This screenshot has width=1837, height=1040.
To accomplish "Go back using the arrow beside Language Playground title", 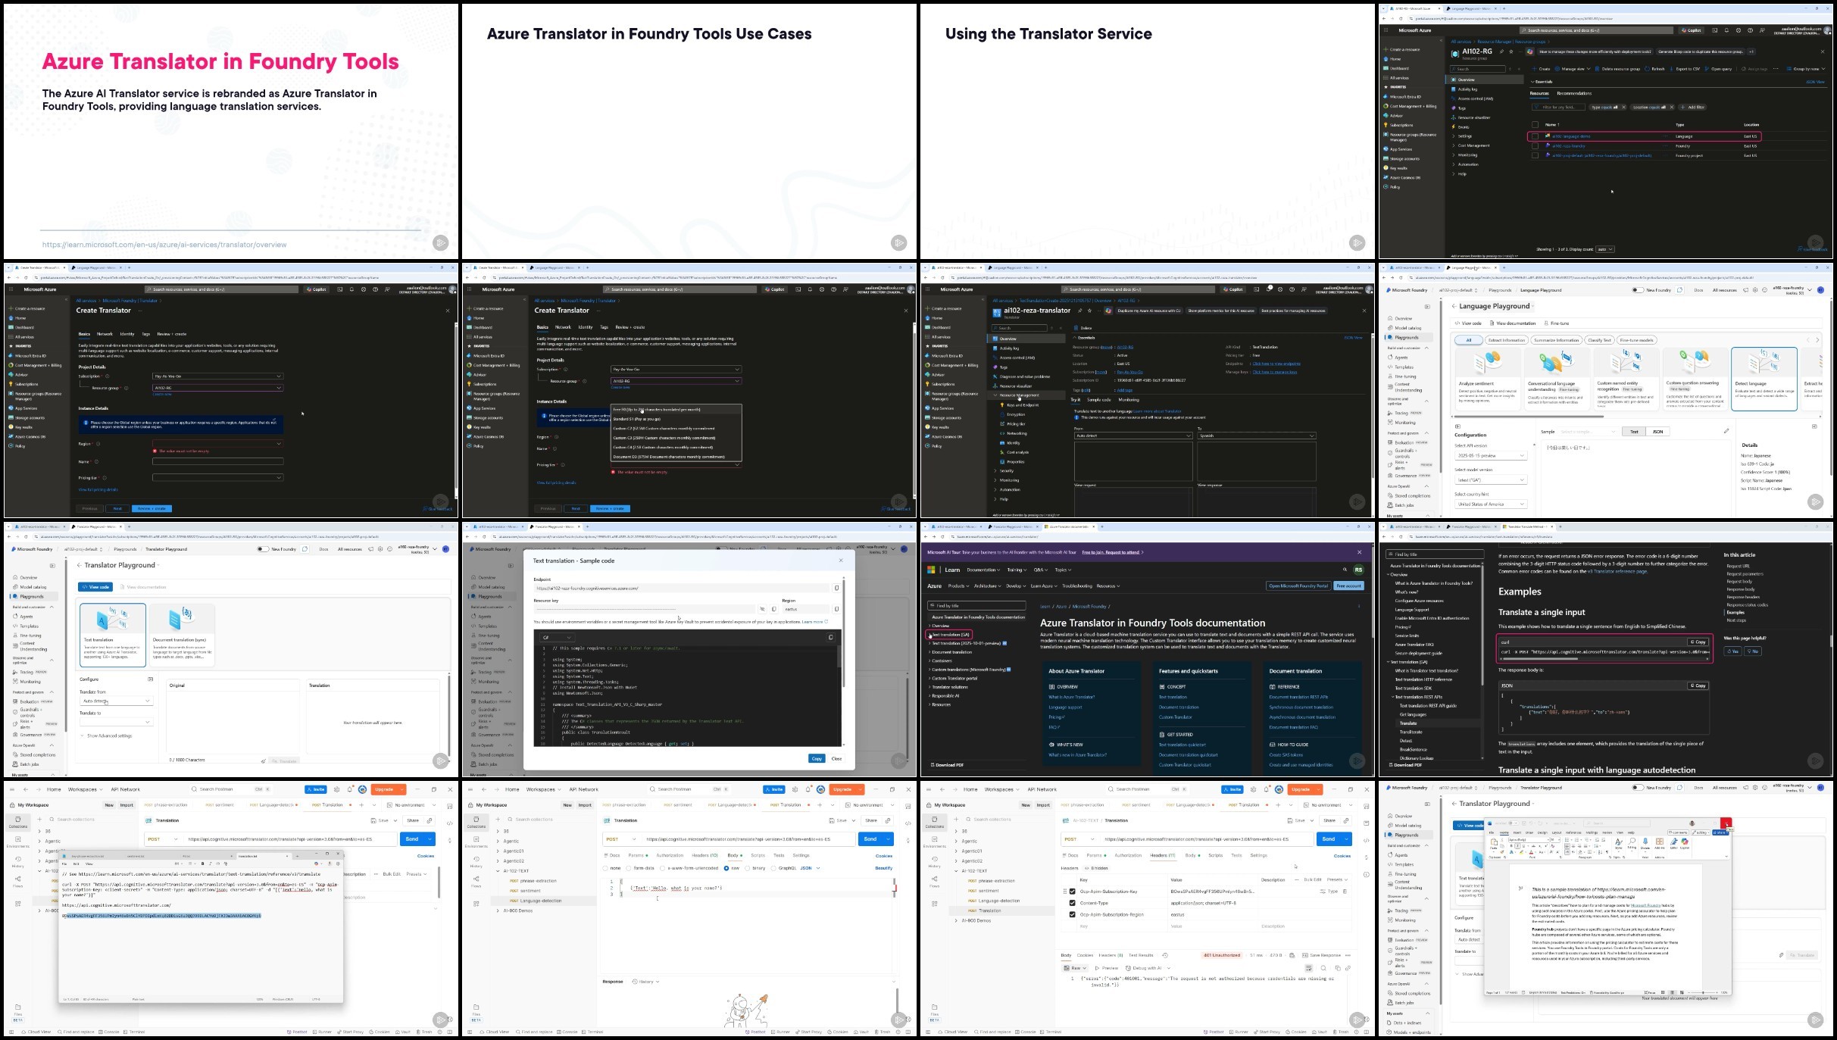I will pos(1454,306).
